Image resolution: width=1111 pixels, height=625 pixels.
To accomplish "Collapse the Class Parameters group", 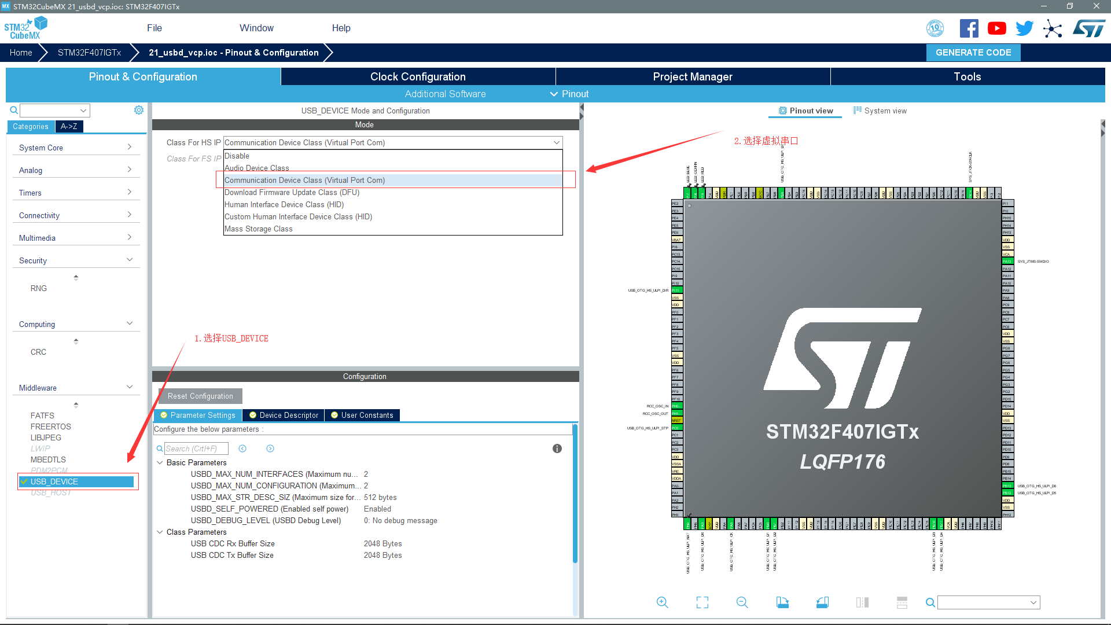I will point(160,532).
